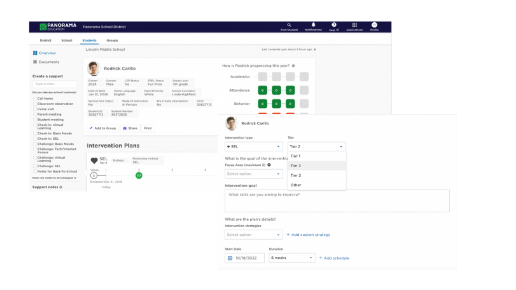
Task: Open the Intervention type SEL dropdown
Action: pyautogui.click(x=254, y=147)
